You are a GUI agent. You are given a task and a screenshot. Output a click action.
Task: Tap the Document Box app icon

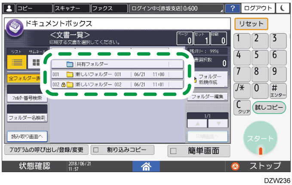(x=15, y=28)
